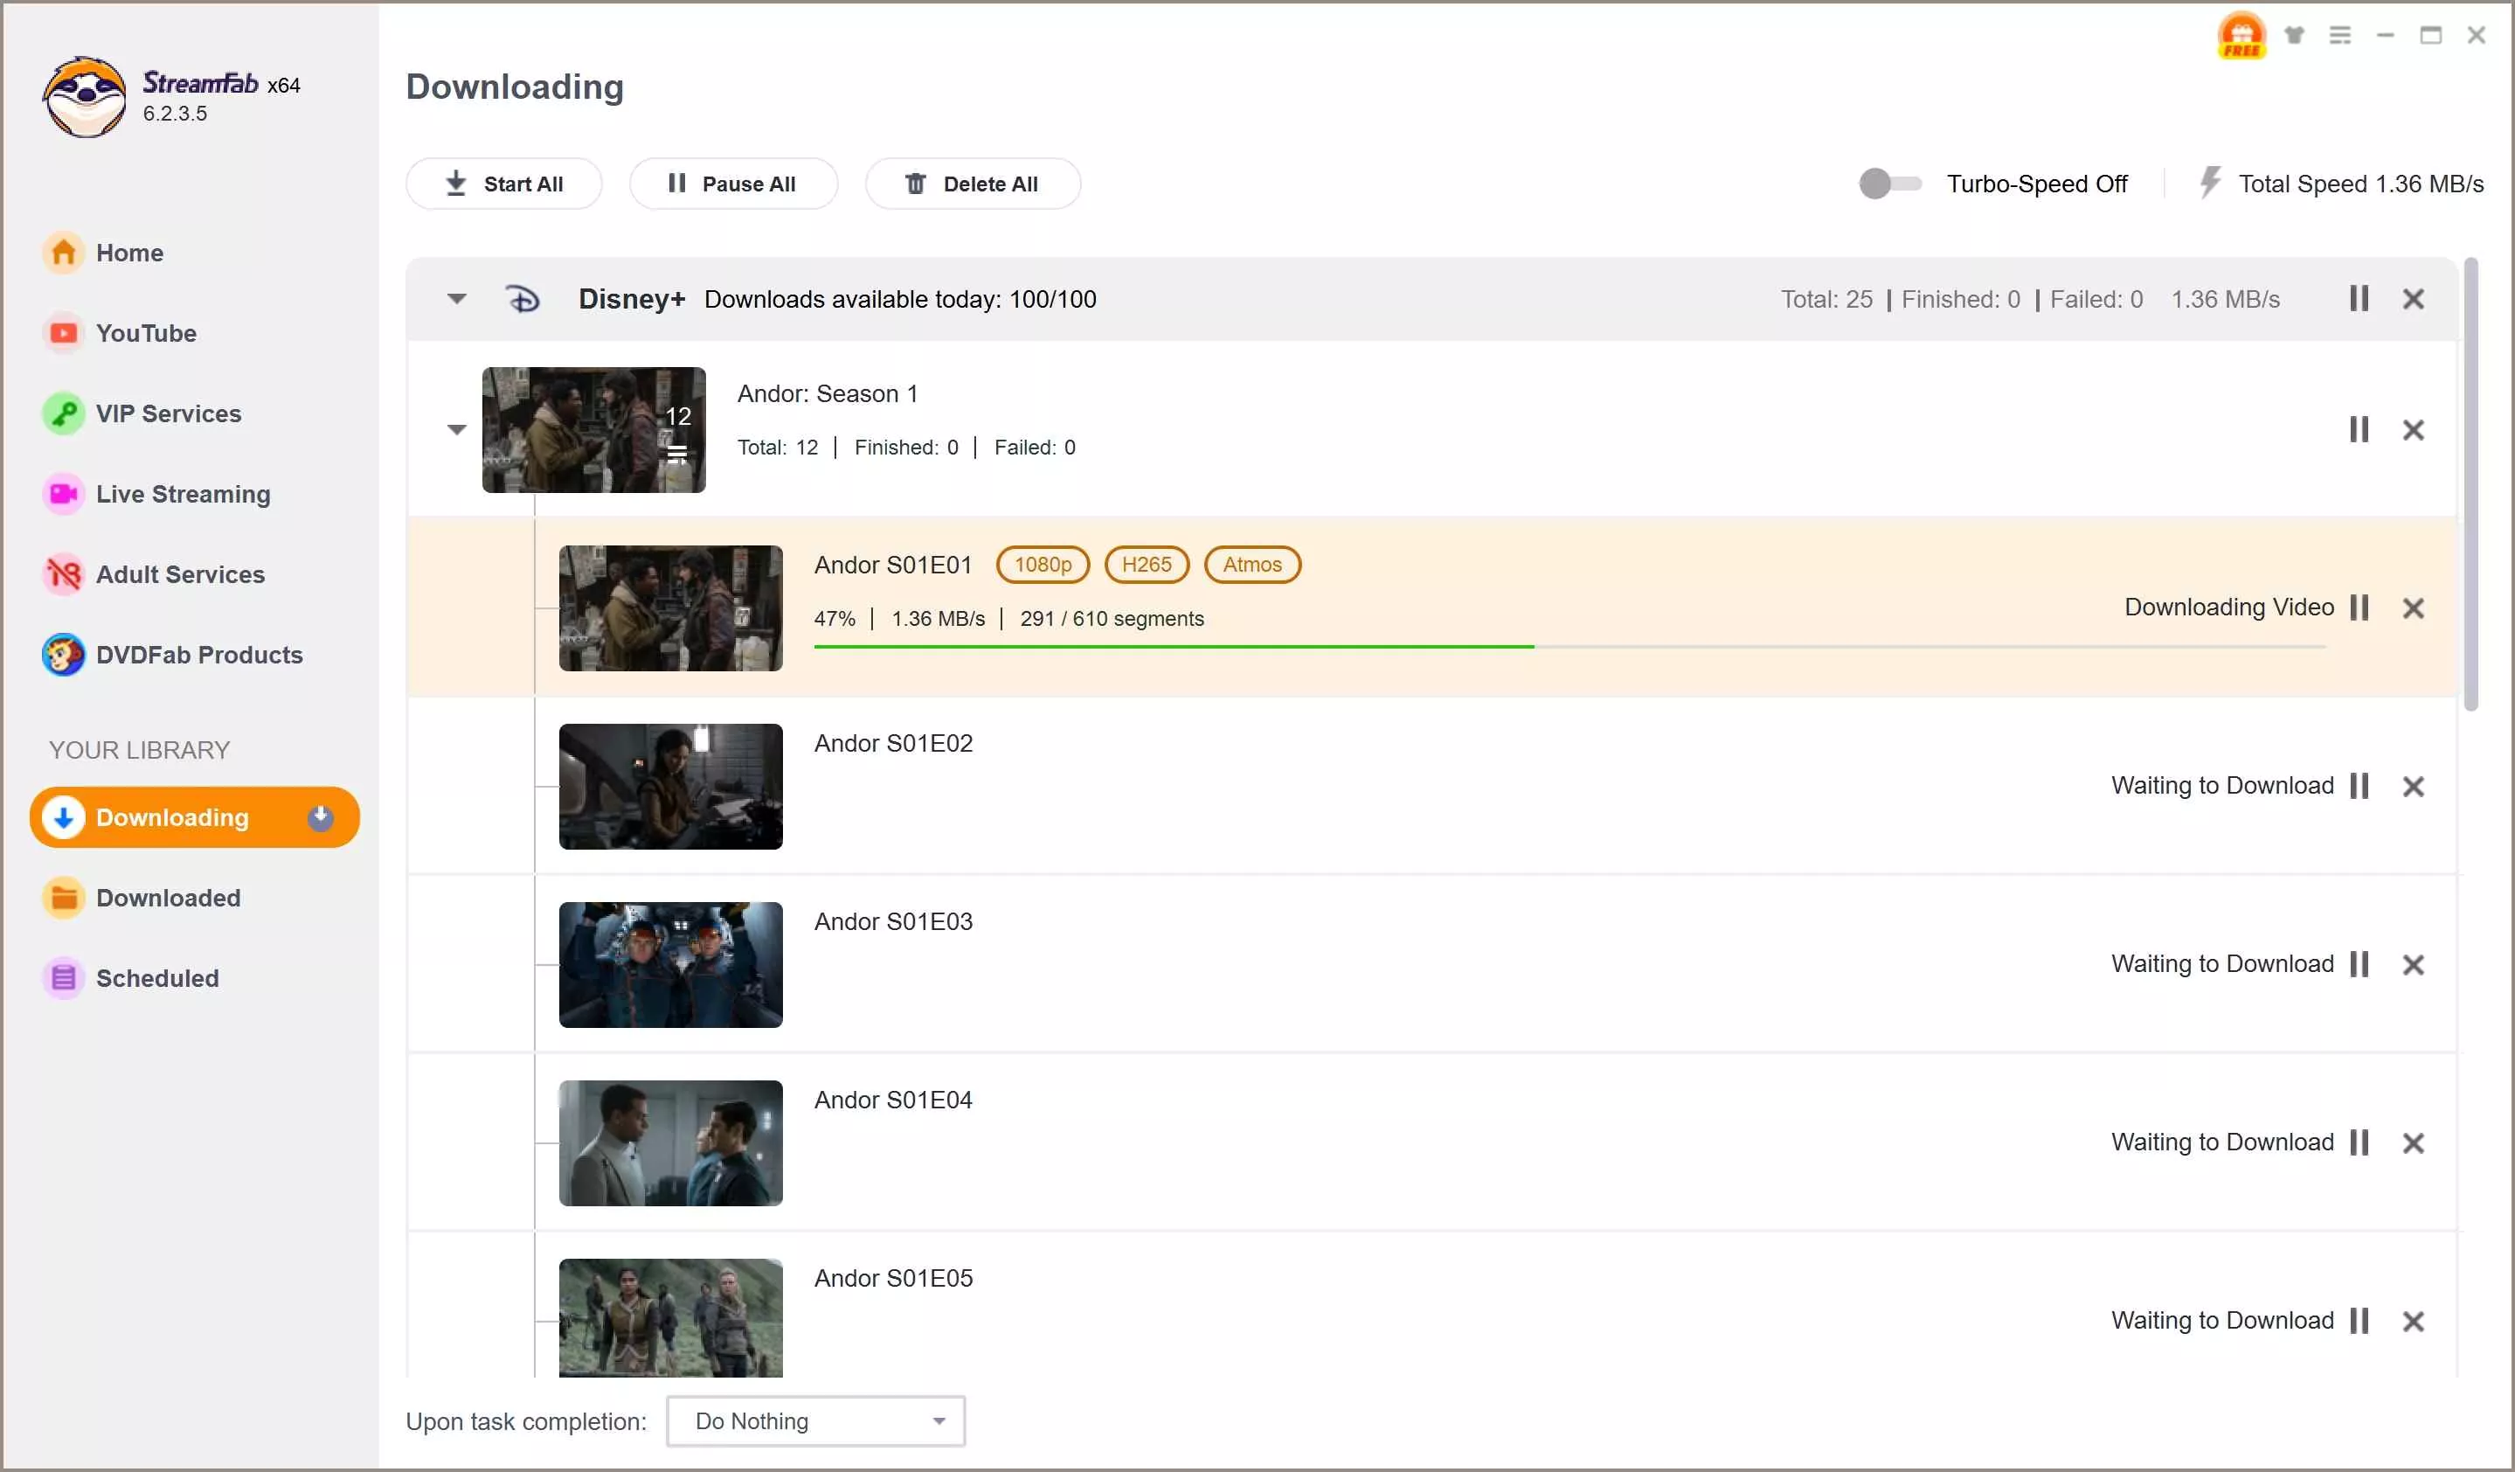Open VIP Services in sidebar
The image size is (2515, 1472).
[x=168, y=413]
